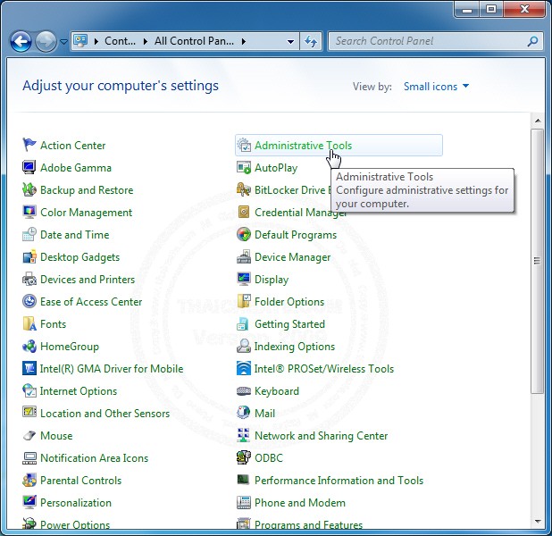Screen dimensions: 552x536
Task: Click the Fonts folder icon
Action: [x=29, y=323]
